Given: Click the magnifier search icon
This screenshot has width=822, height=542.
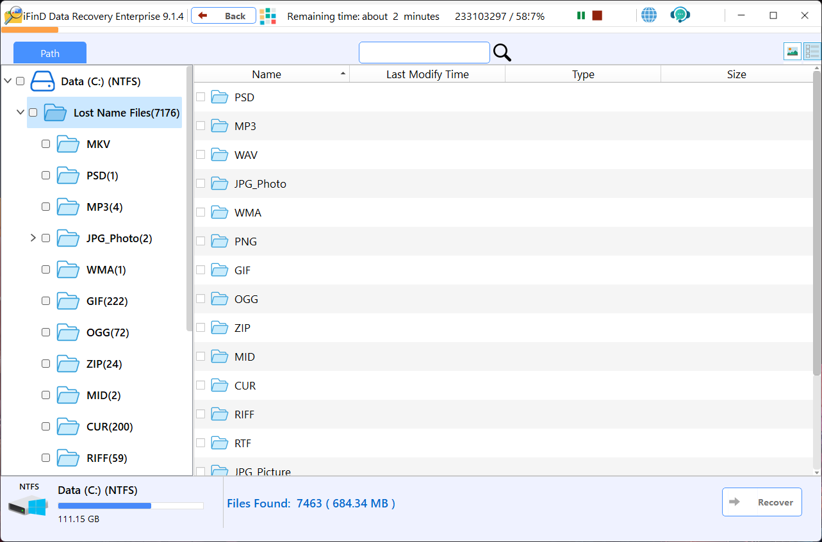Looking at the screenshot, I should (502, 53).
